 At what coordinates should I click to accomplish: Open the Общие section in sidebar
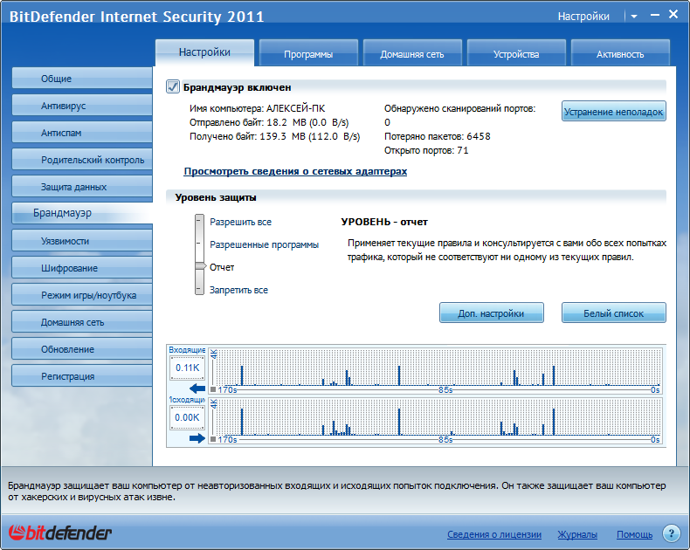[82, 79]
